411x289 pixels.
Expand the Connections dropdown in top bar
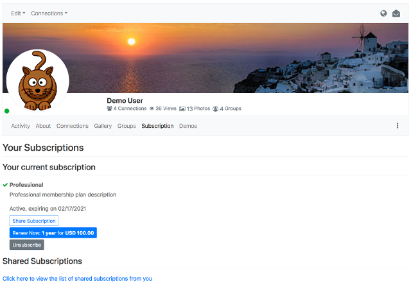pos(49,13)
